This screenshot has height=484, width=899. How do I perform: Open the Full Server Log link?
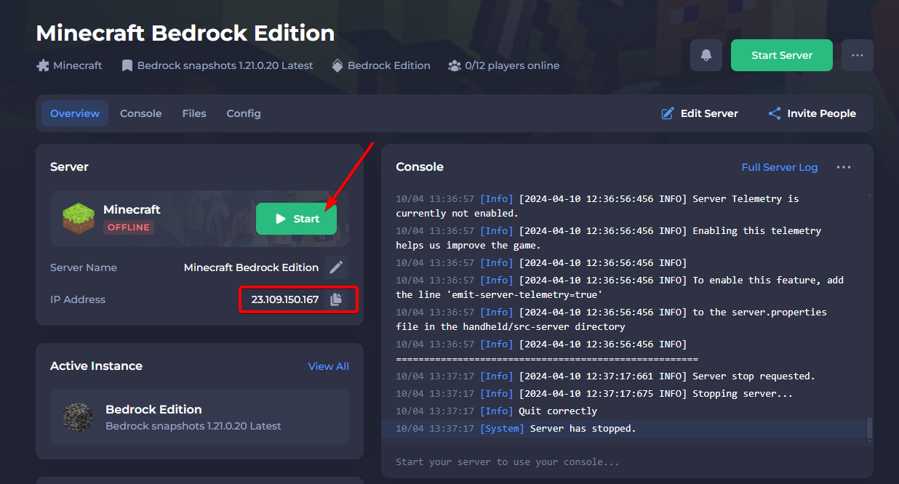click(x=779, y=167)
